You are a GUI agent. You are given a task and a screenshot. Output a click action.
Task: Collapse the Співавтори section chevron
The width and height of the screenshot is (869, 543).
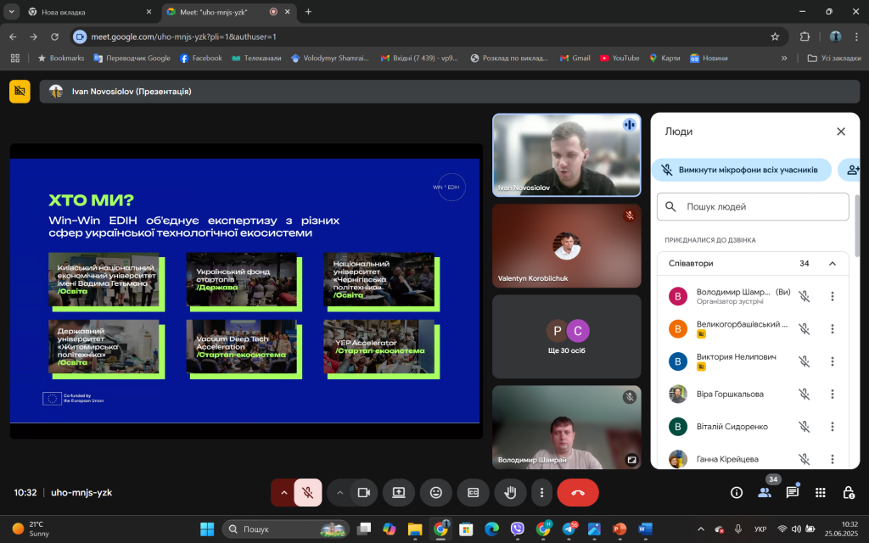point(833,263)
